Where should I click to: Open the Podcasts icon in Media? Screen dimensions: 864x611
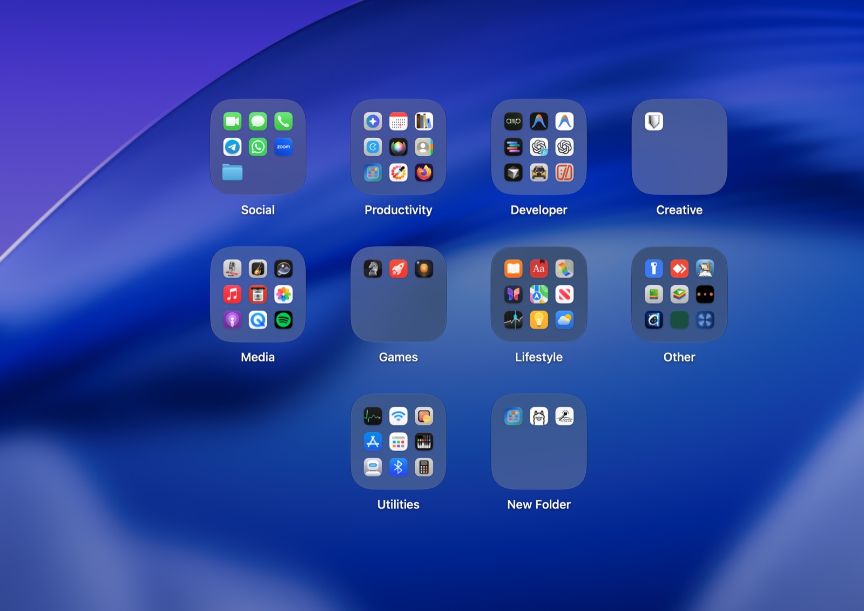point(232,320)
